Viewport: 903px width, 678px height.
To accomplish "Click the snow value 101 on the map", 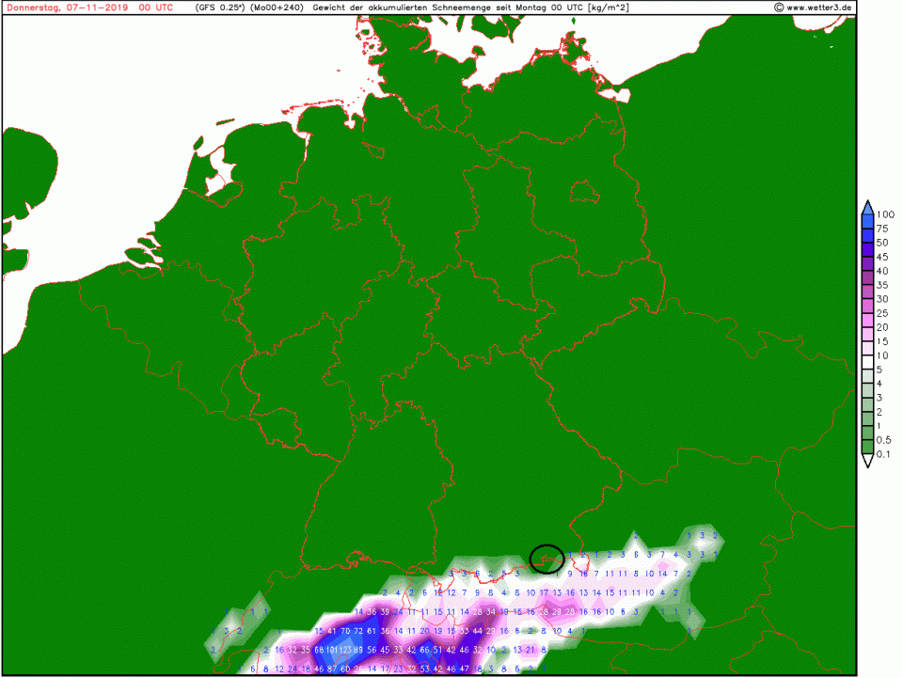I will click(x=334, y=650).
